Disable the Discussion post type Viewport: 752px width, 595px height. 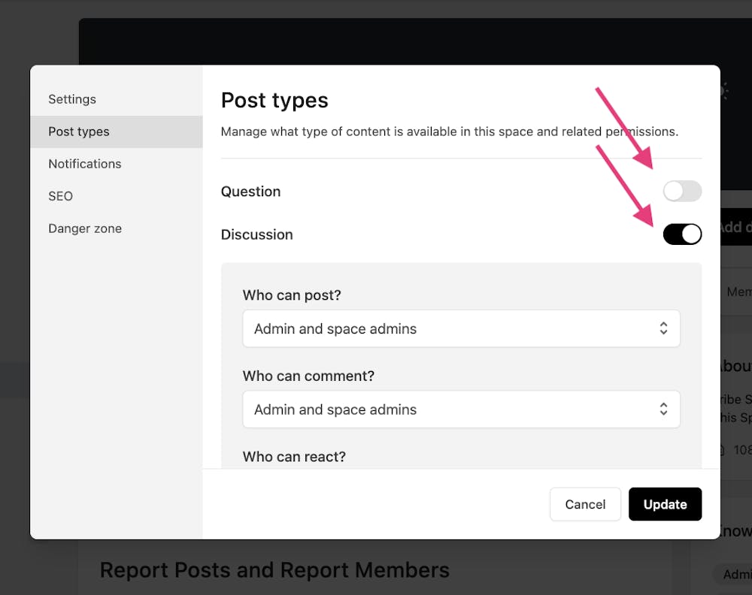pos(682,234)
